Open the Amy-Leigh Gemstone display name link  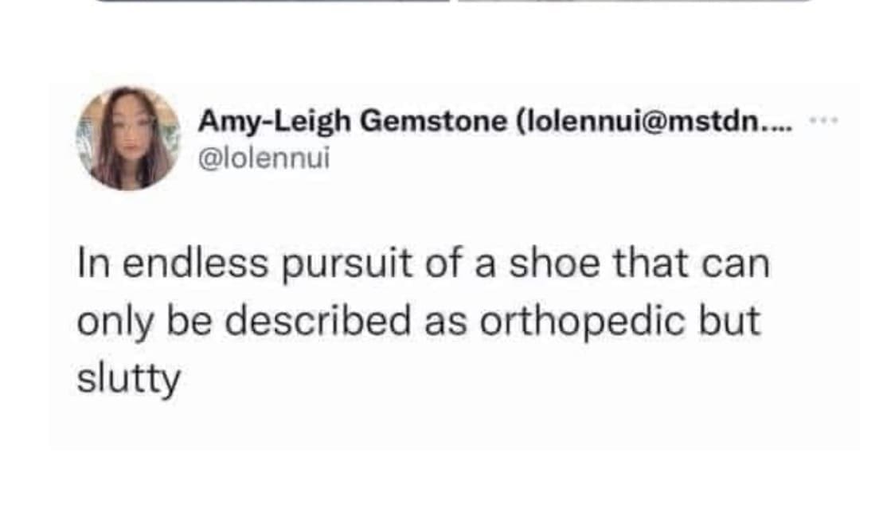[351, 122]
